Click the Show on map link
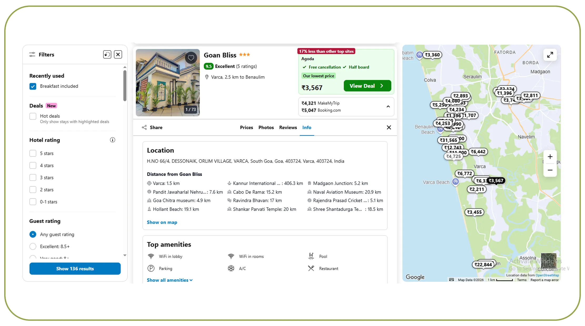The image size is (585, 326). pos(162,222)
